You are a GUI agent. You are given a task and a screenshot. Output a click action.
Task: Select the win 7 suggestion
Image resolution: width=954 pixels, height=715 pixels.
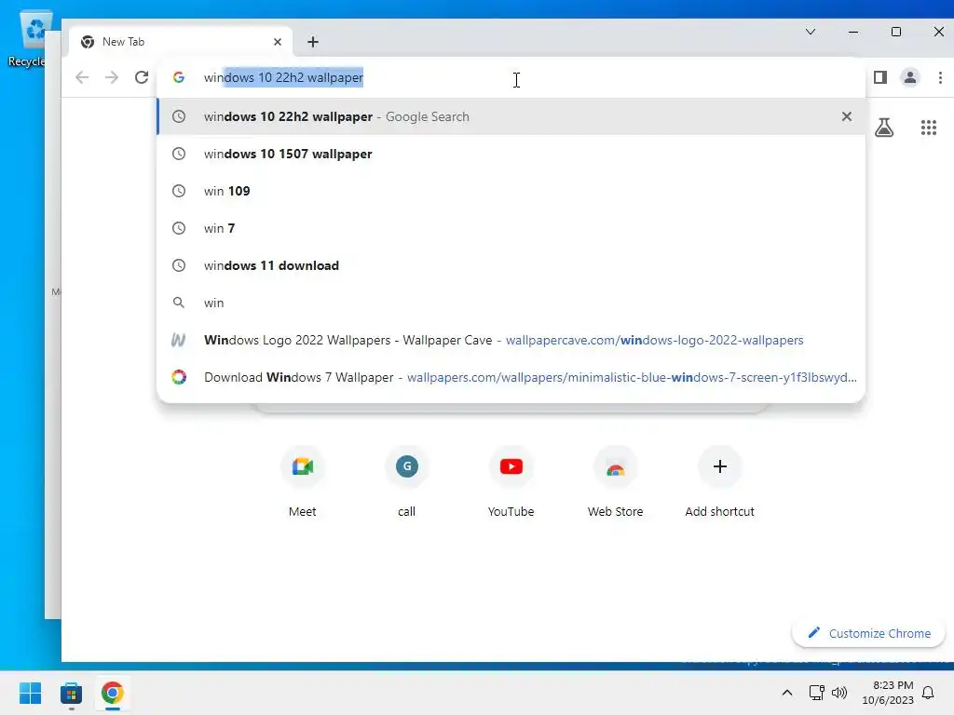click(x=511, y=228)
